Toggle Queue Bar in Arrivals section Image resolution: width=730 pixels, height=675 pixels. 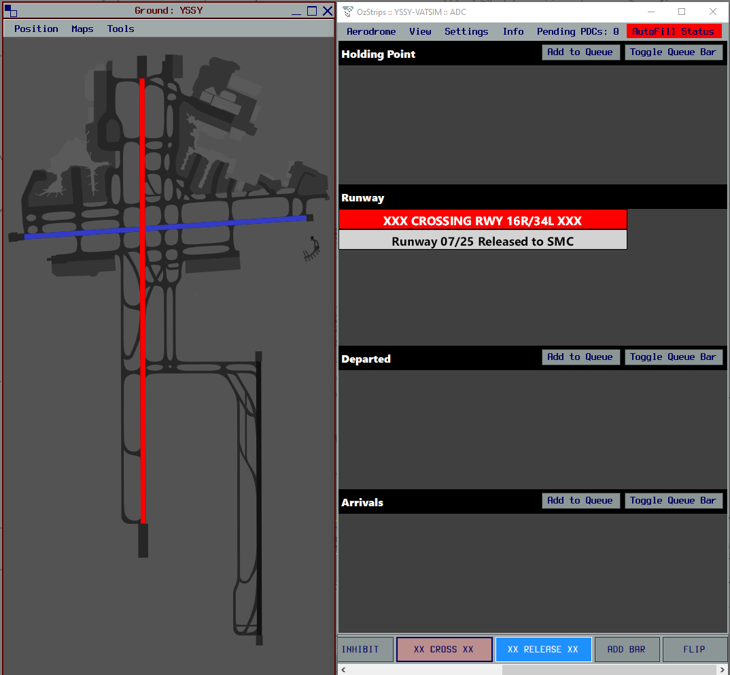click(673, 501)
